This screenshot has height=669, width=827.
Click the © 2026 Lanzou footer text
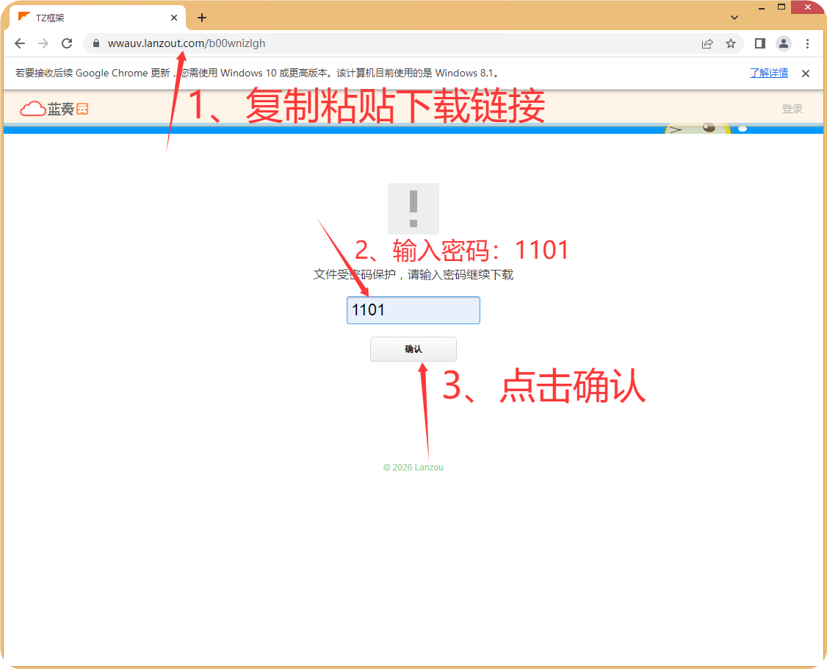pyautogui.click(x=413, y=468)
